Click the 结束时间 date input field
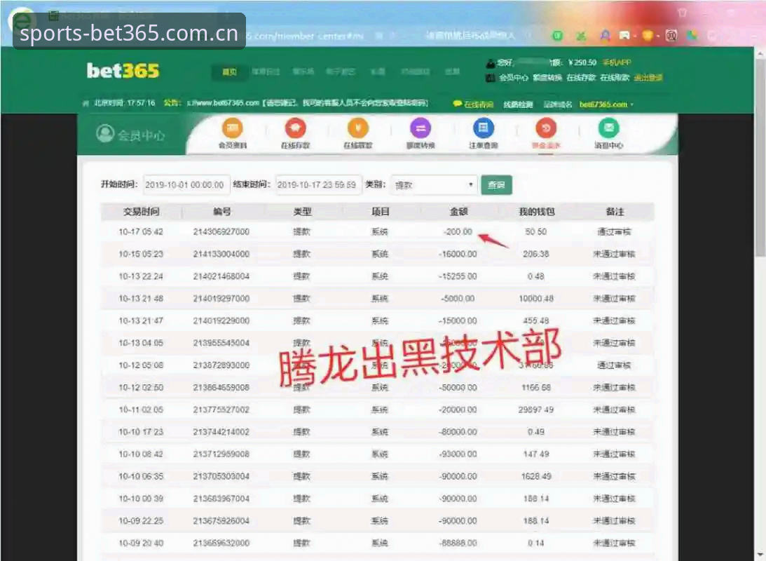 [318, 184]
